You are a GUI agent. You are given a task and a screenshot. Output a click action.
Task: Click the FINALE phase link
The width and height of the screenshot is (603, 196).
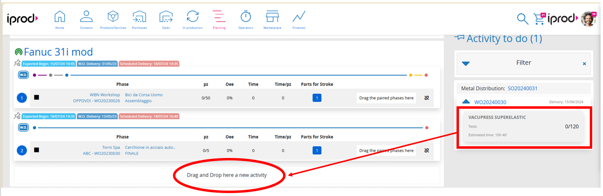(132, 153)
